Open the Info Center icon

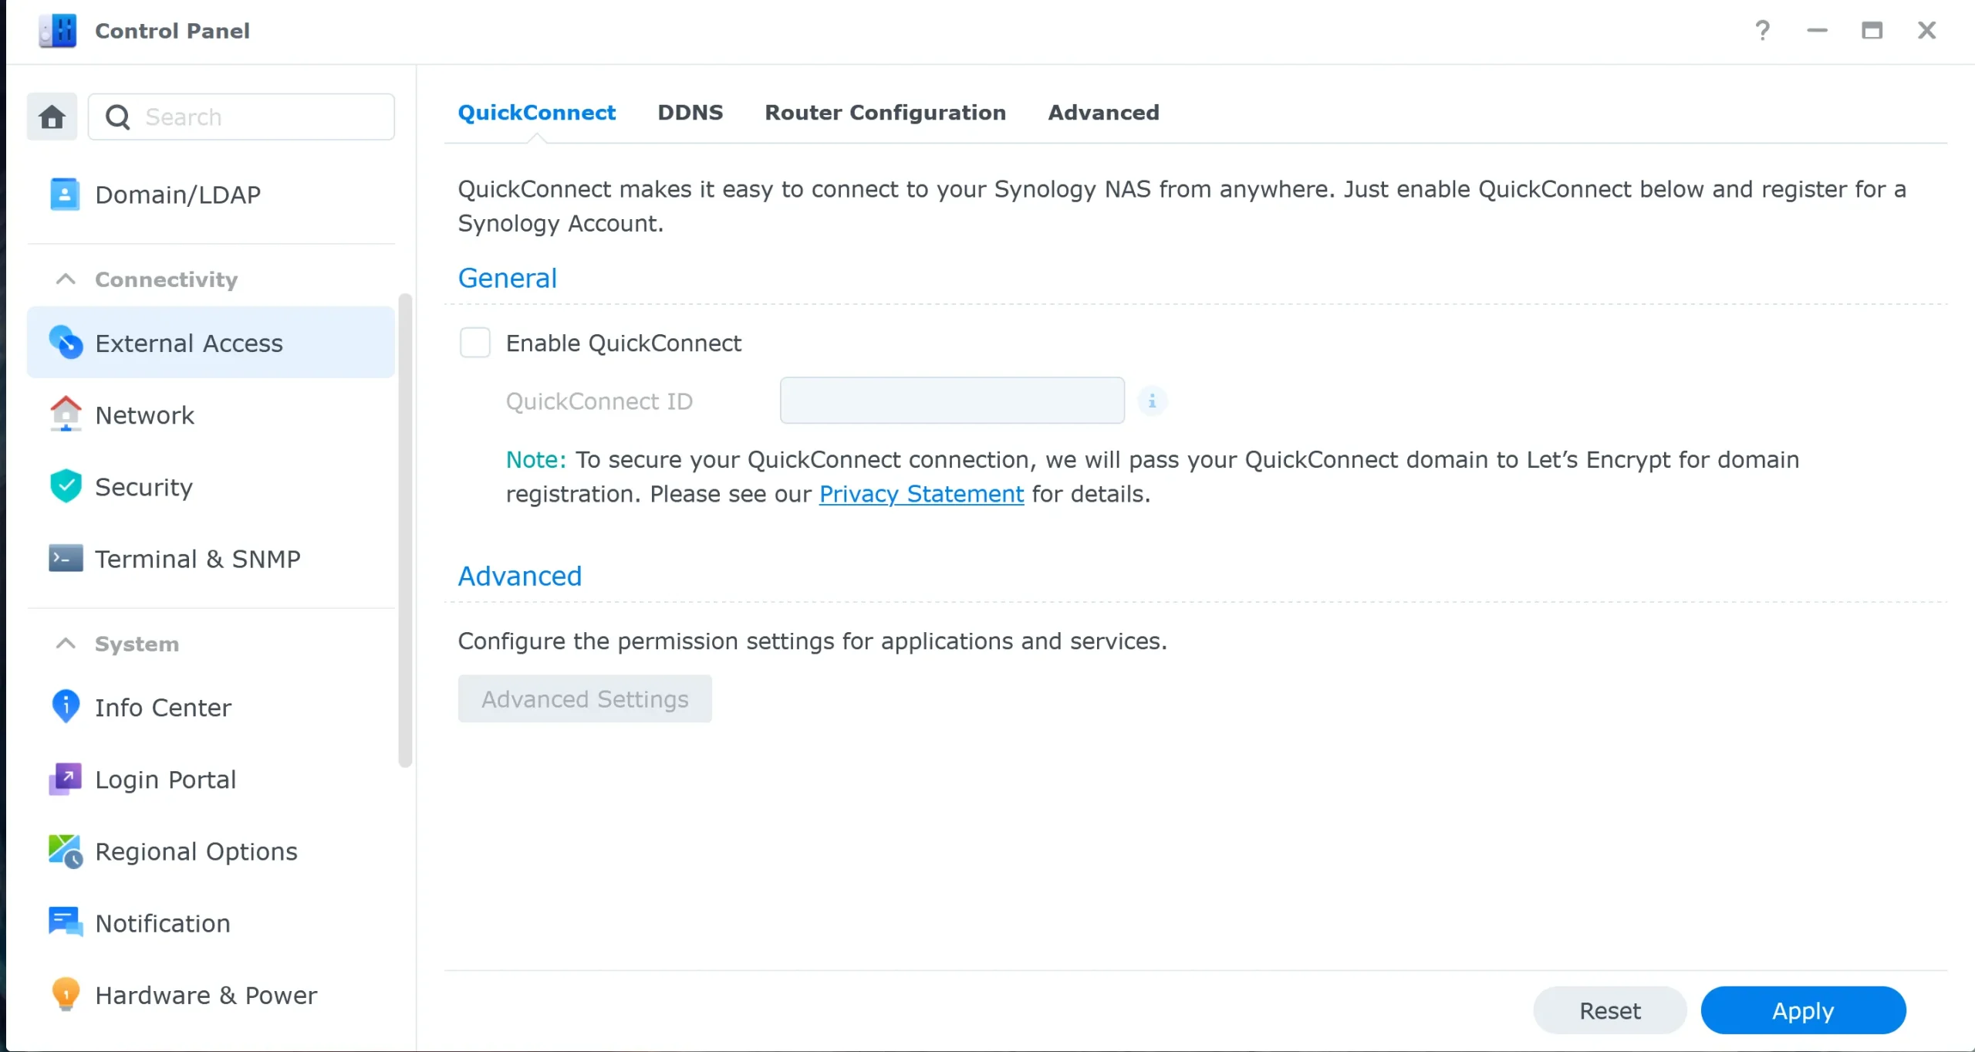pos(66,706)
